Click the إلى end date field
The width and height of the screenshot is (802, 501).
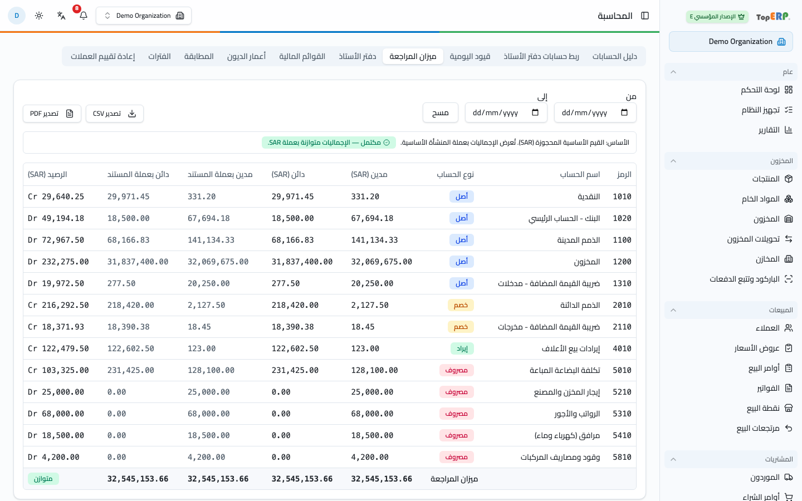[506, 112]
